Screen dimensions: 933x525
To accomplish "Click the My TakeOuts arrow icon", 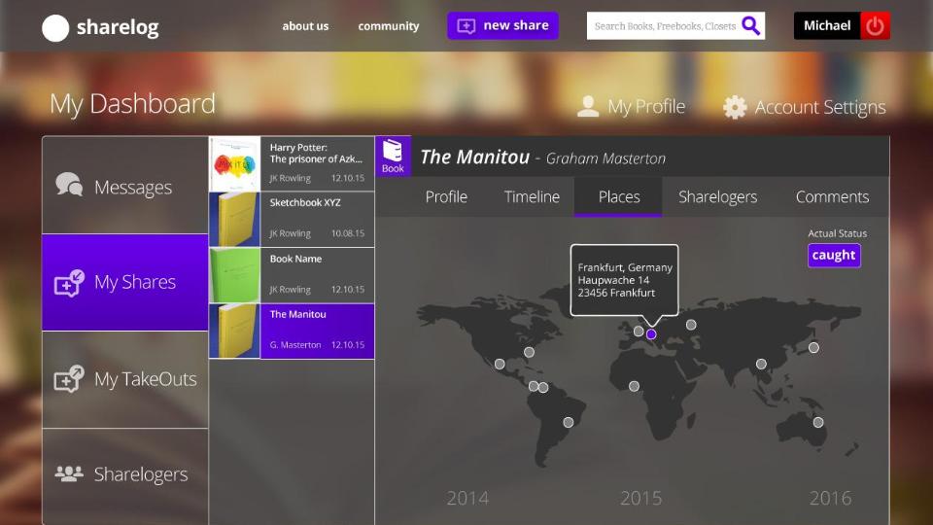I will [69, 379].
